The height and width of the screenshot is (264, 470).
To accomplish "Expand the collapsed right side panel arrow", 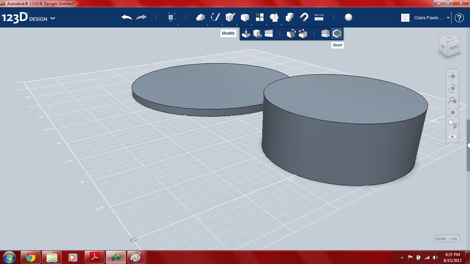I will [x=468, y=145].
